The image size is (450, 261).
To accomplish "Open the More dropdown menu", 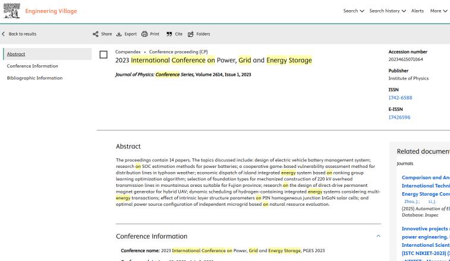I will [x=439, y=11].
